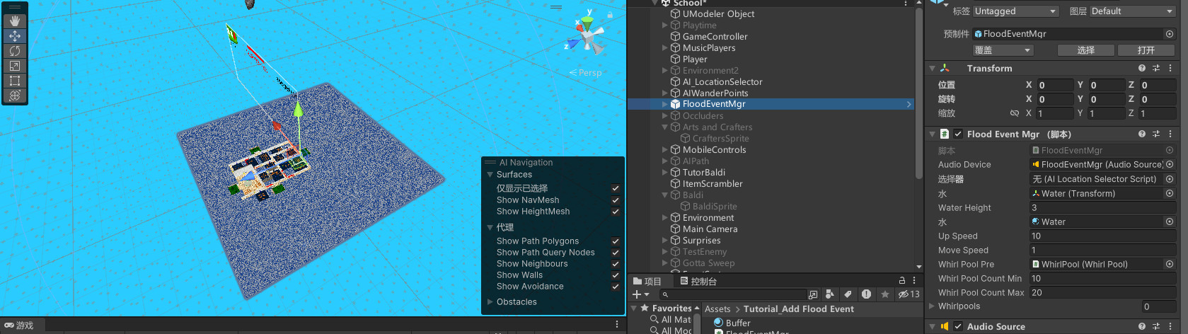
Task: Open the add asset plus dropdown
Action: [641, 294]
